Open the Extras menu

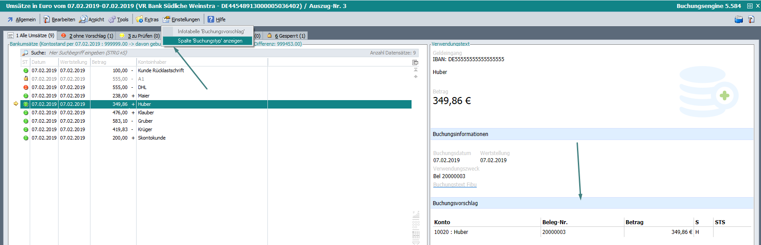147,19
